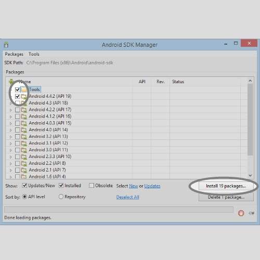Expand the Android 2.3.3 (API 10) node

pos(11,157)
